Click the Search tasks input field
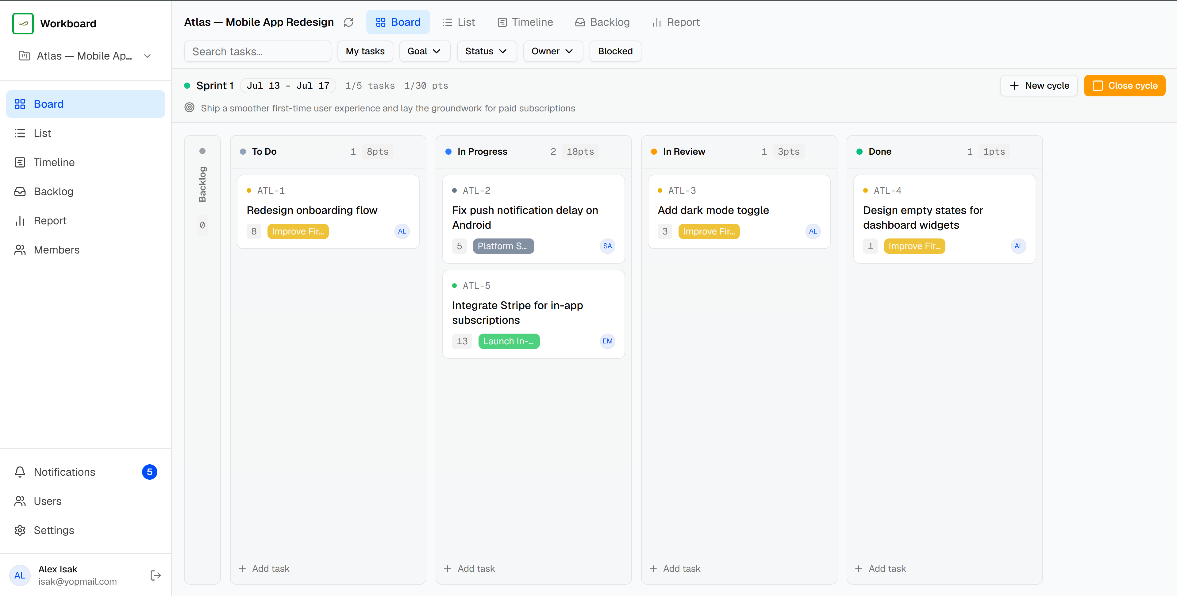1177x596 pixels. 258,51
